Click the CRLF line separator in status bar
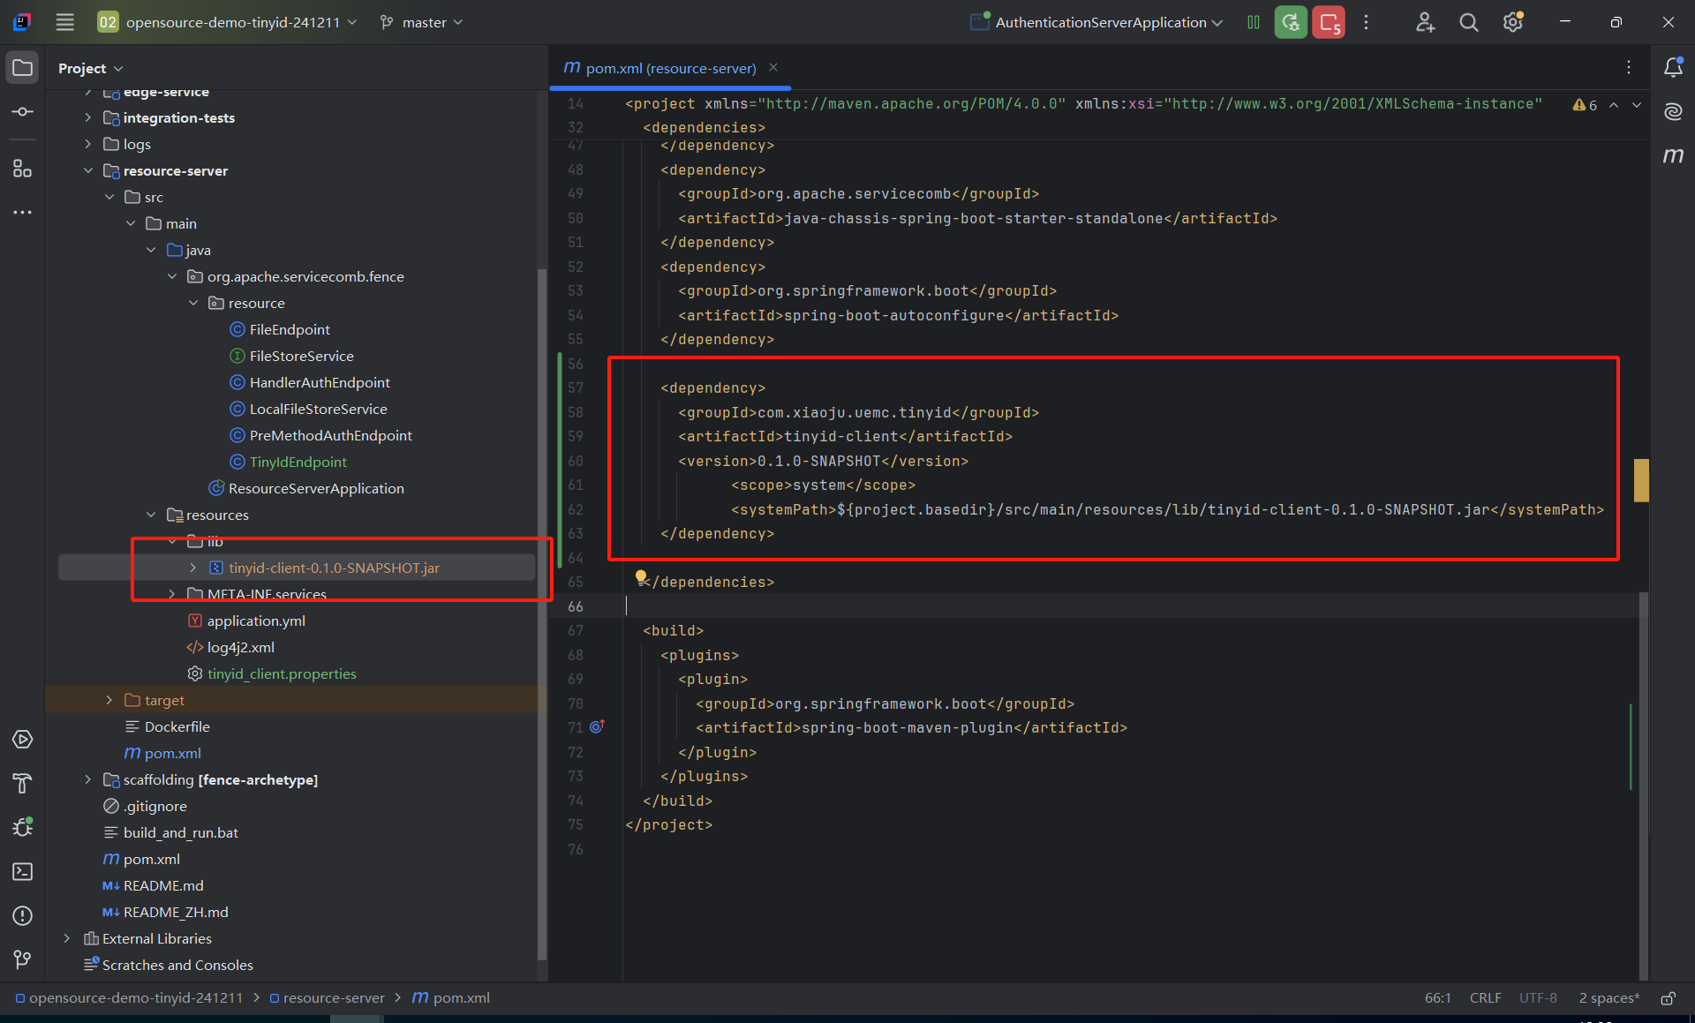The image size is (1695, 1023). 1485,998
